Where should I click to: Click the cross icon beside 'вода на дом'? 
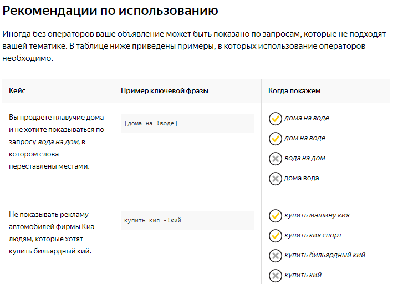(x=276, y=159)
